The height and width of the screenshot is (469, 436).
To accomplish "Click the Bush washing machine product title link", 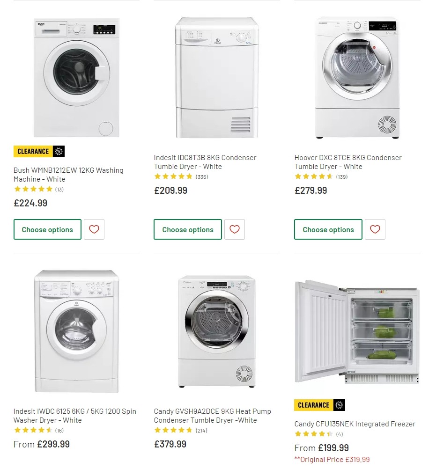I will (68, 175).
